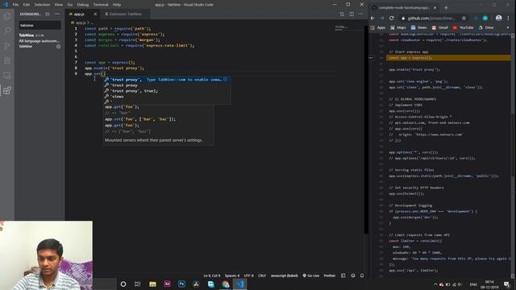Focus the extensions search box containing tabnine

40,25
